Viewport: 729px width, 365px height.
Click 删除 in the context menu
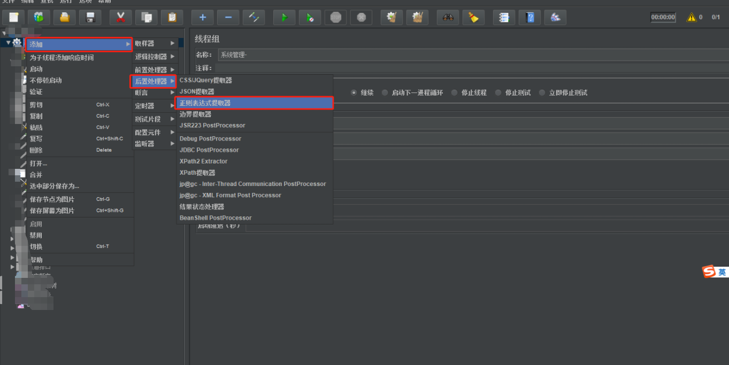point(80,150)
